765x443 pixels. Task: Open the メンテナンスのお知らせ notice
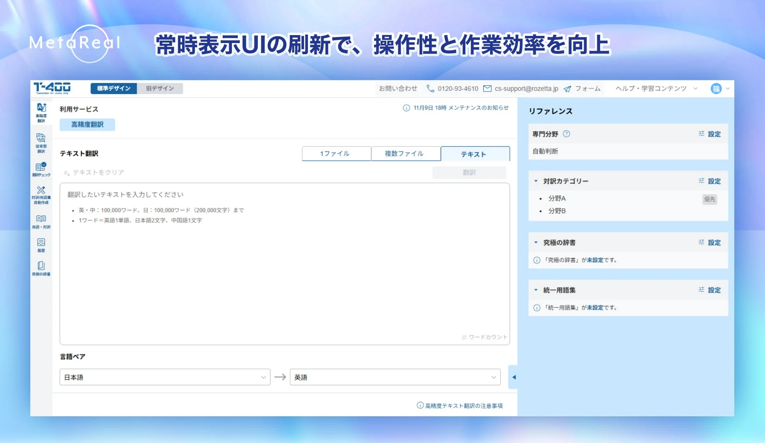click(x=460, y=108)
